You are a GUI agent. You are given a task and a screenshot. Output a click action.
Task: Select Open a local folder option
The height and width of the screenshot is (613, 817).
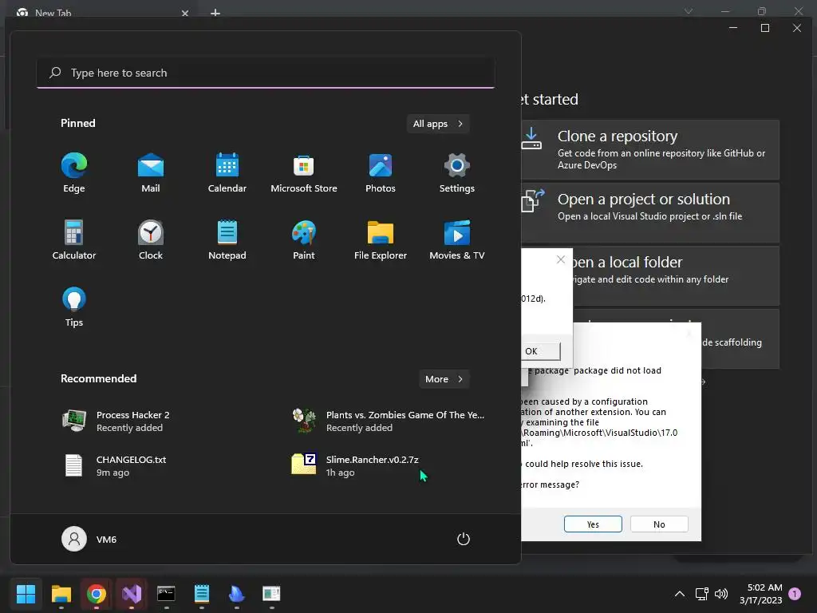[676, 275]
